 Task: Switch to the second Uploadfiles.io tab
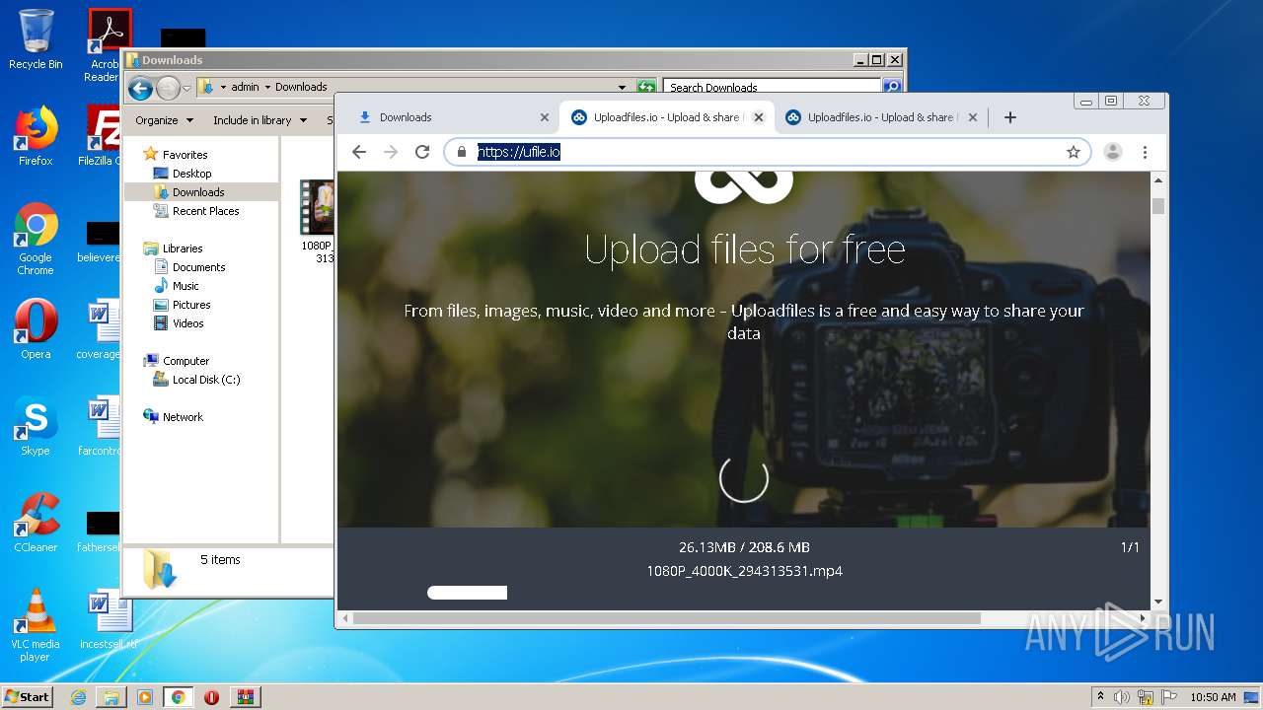click(x=880, y=117)
